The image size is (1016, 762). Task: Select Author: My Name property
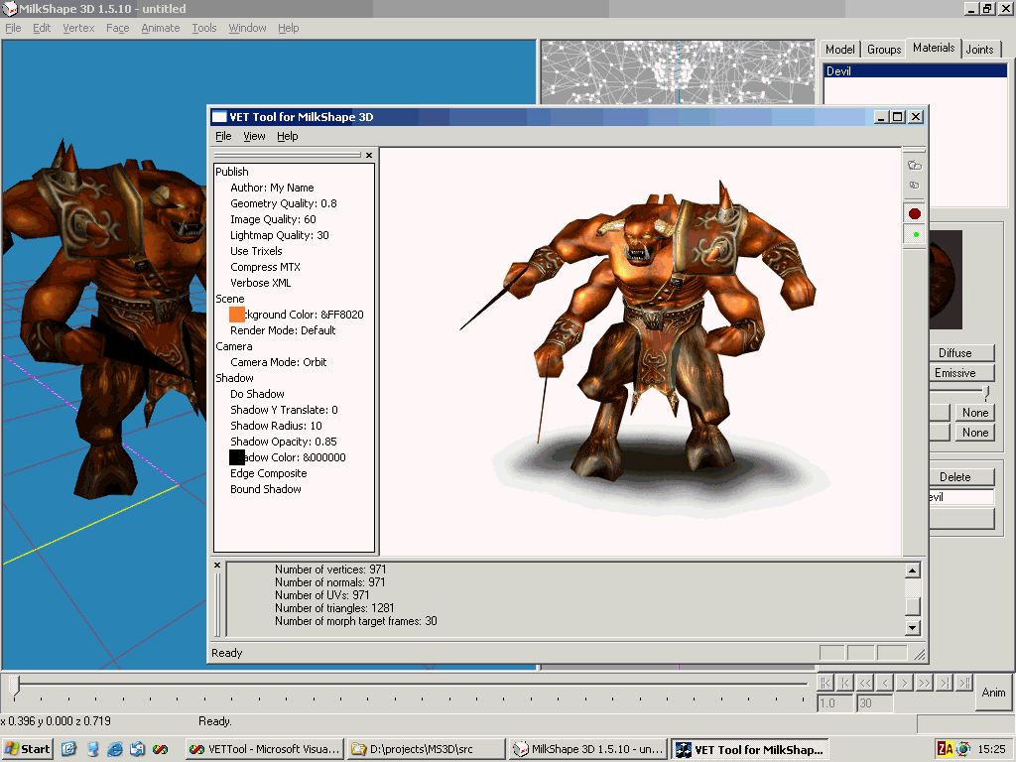[x=272, y=188]
